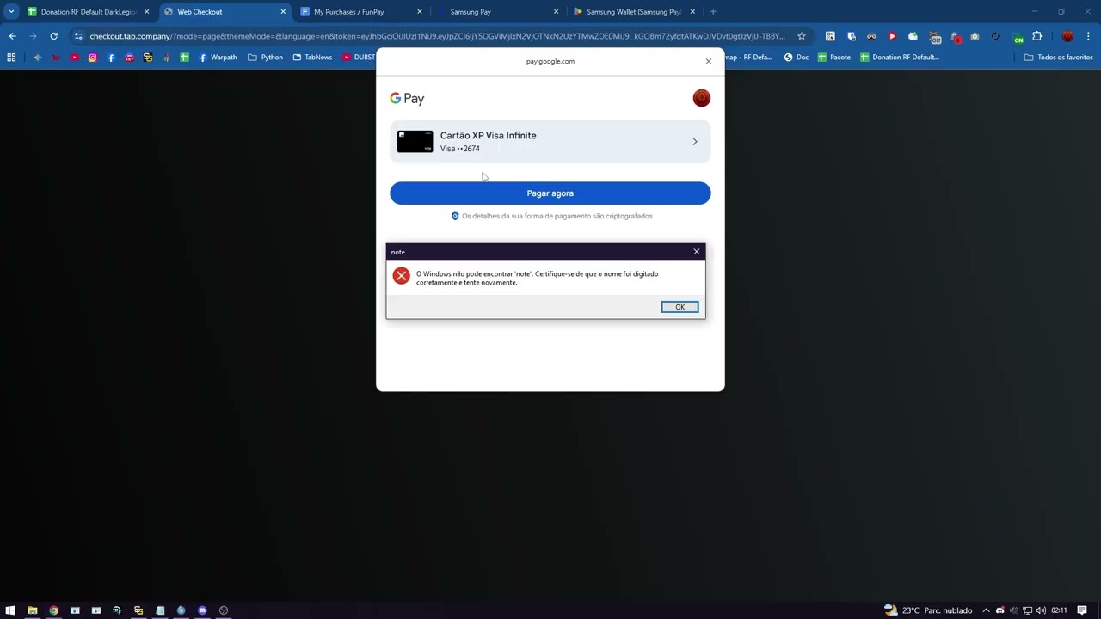Open the volume control in system tray
This screenshot has height=619, width=1101.
(1041, 610)
